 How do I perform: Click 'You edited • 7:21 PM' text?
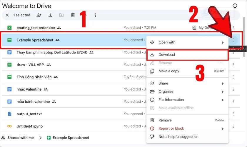[140, 28]
